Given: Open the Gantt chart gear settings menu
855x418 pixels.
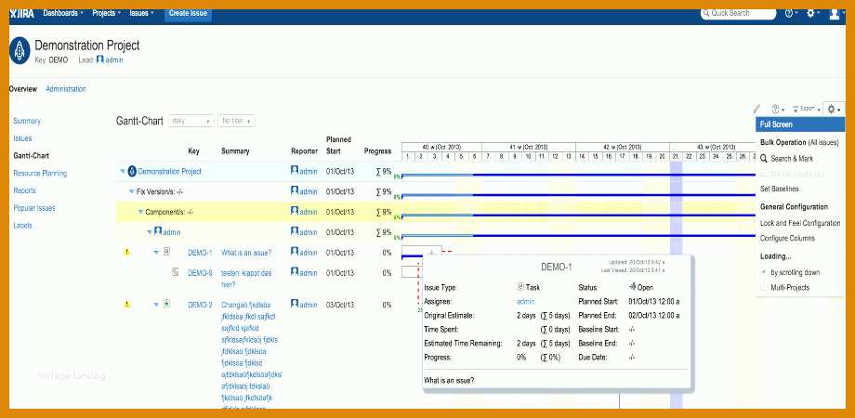Looking at the screenshot, I should click(x=834, y=109).
